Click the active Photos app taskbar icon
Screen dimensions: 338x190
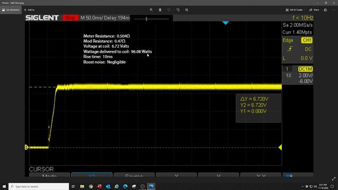click(x=151, y=186)
